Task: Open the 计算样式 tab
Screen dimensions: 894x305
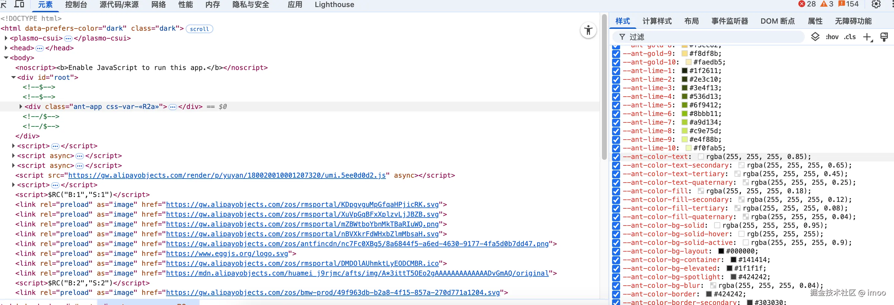Action: pyautogui.click(x=657, y=21)
